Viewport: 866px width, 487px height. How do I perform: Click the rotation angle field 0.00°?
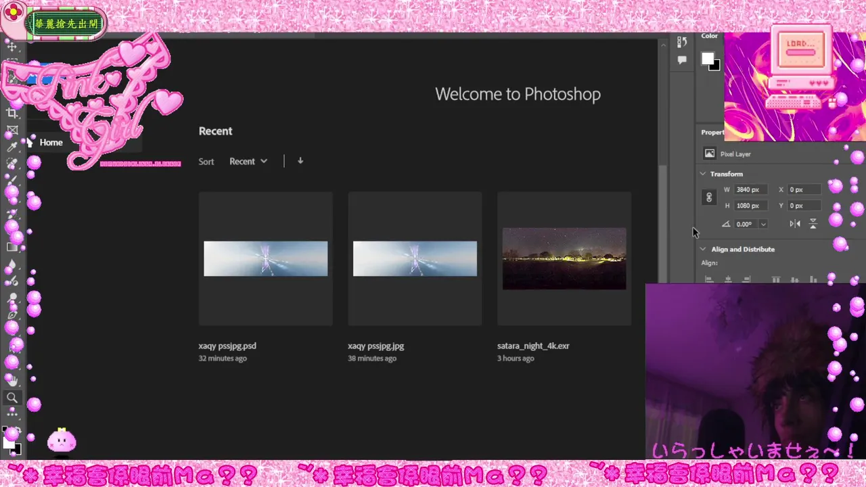[x=745, y=224]
